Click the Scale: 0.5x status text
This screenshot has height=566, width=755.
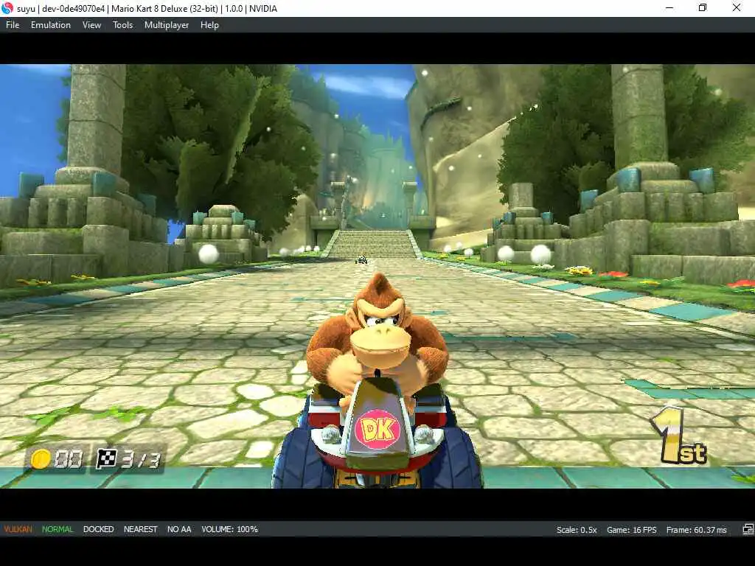coord(577,530)
